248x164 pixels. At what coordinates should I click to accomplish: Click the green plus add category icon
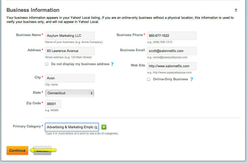pos(104,127)
